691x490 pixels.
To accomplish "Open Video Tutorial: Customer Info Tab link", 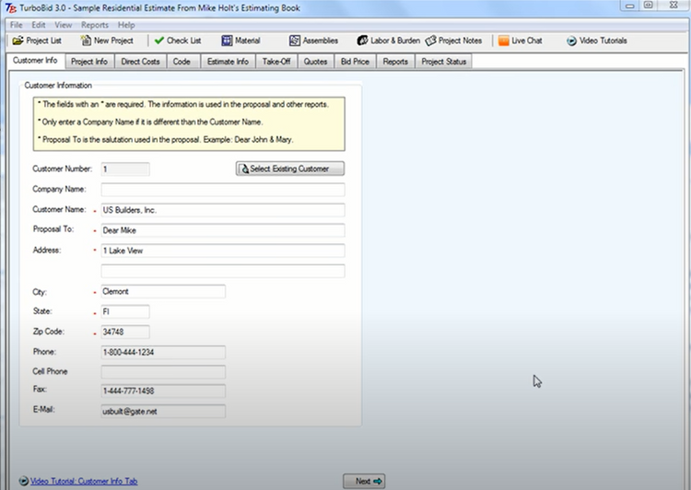I will coord(84,481).
